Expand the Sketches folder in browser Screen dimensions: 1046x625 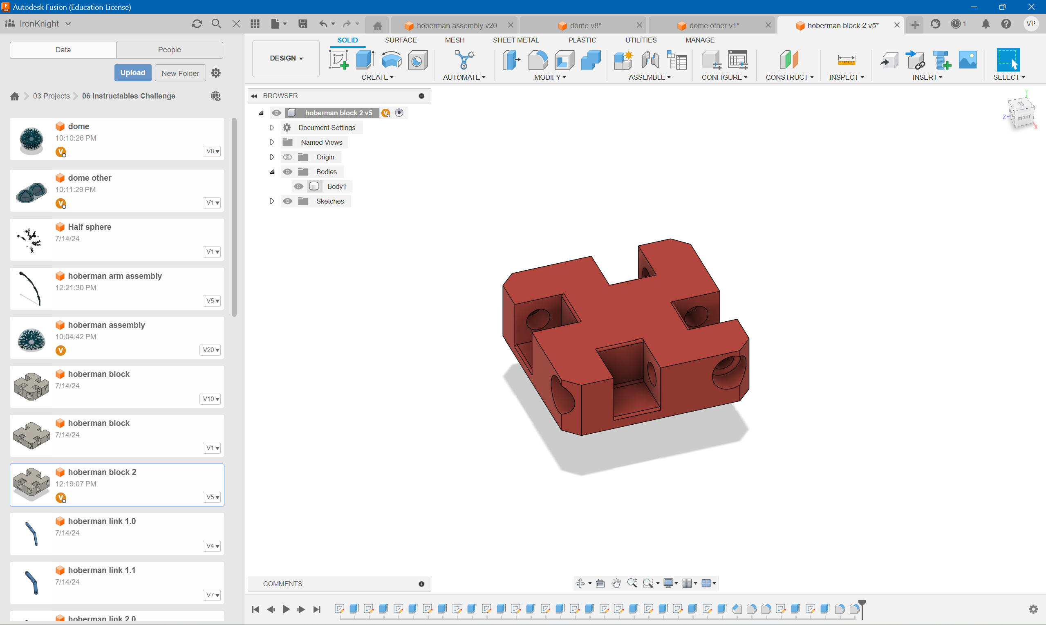coord(273,201)
